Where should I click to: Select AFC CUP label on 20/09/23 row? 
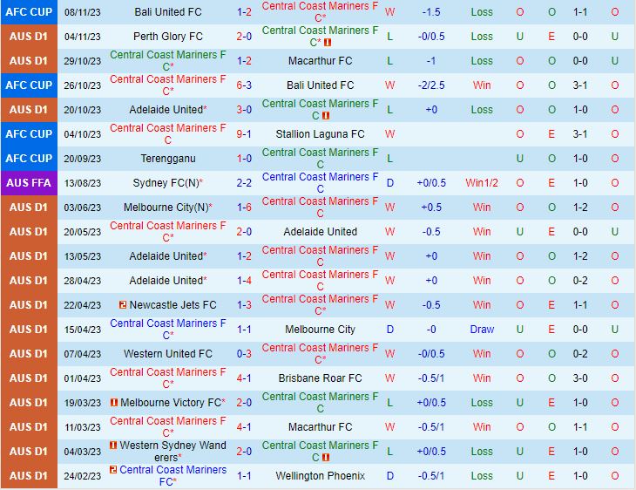[29, 159]
